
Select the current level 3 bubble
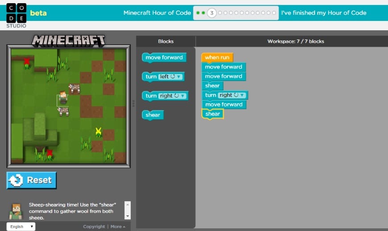tap(211, 13)
